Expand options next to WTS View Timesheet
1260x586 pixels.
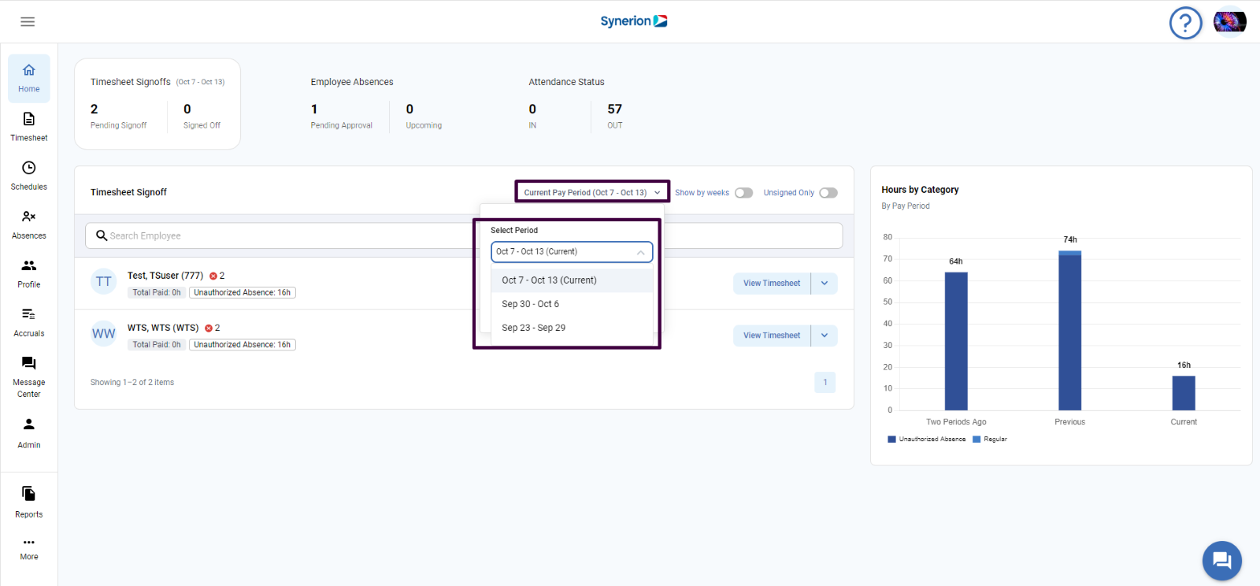pos(825,336)
